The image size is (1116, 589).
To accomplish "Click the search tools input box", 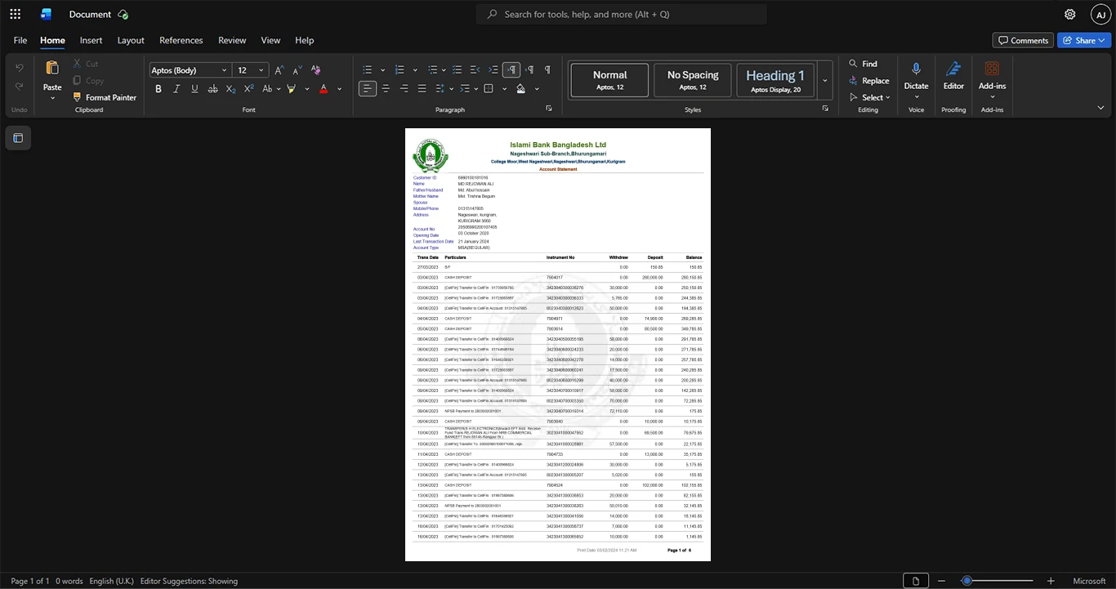I will 622,14.
